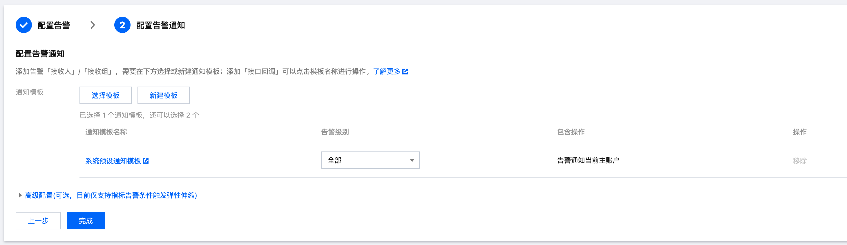Click external-link icon beside 系统预设通知模板
The height and width of the screenshot is (245, 847).
[146, 161]
